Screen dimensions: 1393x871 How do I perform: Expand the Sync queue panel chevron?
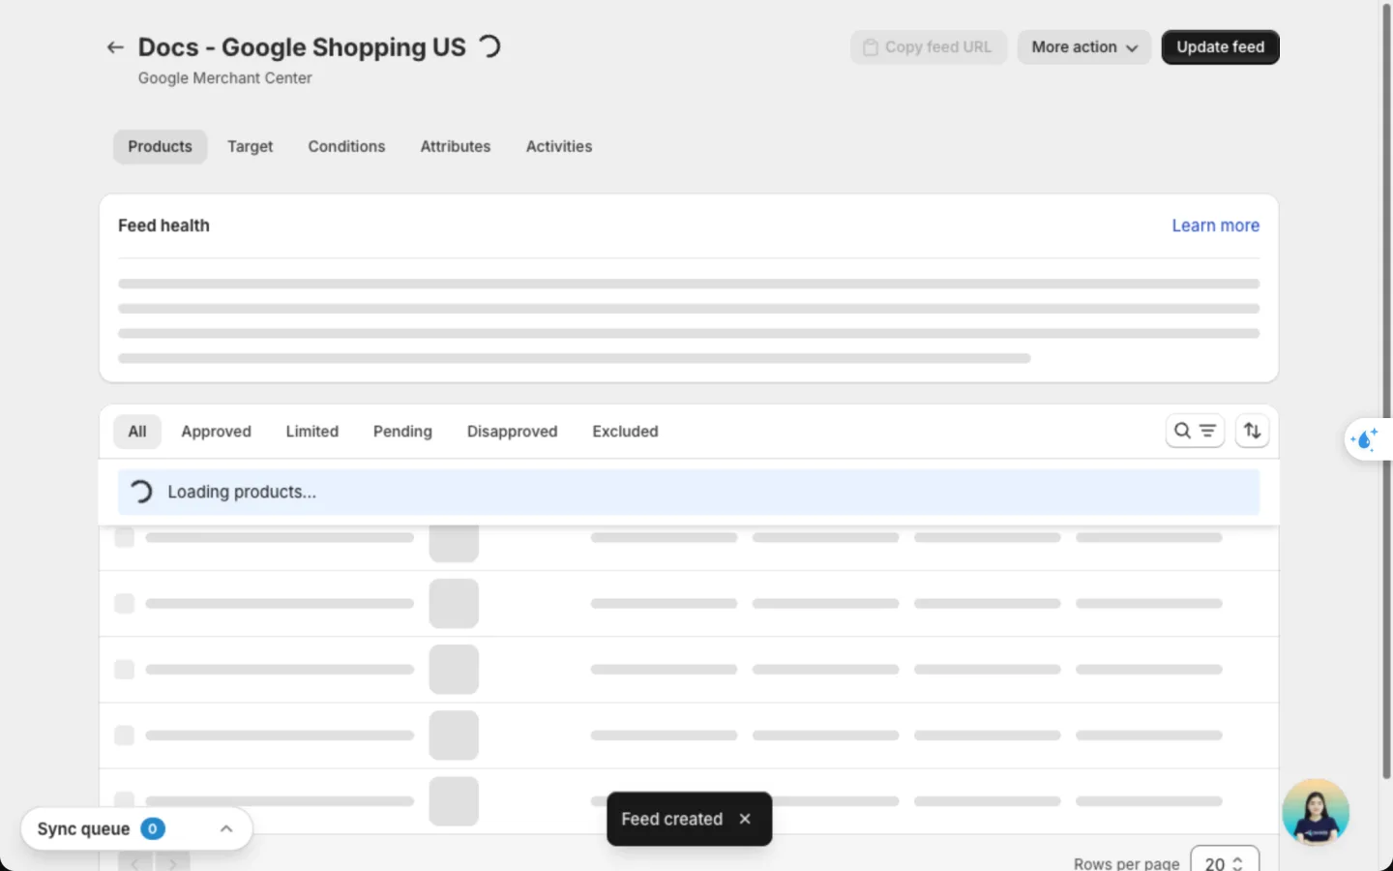pyautogui.click(x=226, y=828)
